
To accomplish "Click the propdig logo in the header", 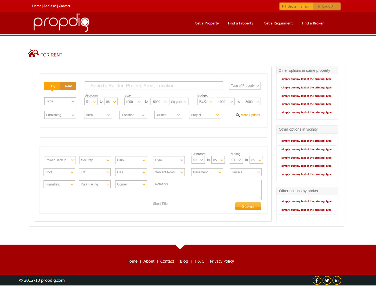I will pyautogui.click(x=61, y=23).
